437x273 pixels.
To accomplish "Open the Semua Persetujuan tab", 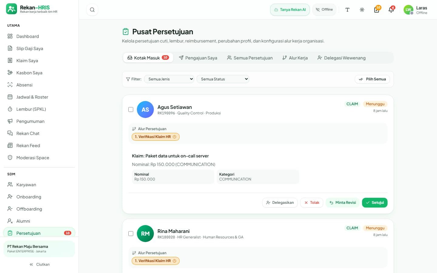I will point(250,58).
